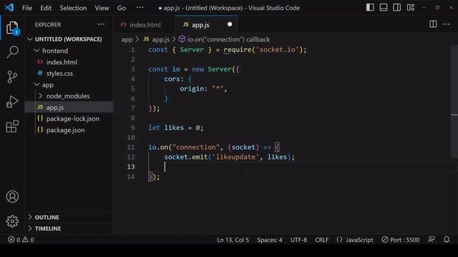This screenshot has height=257, width=458.
Task: Toggle the primary side bar layout icon
Action: click(x=370, y=7)
